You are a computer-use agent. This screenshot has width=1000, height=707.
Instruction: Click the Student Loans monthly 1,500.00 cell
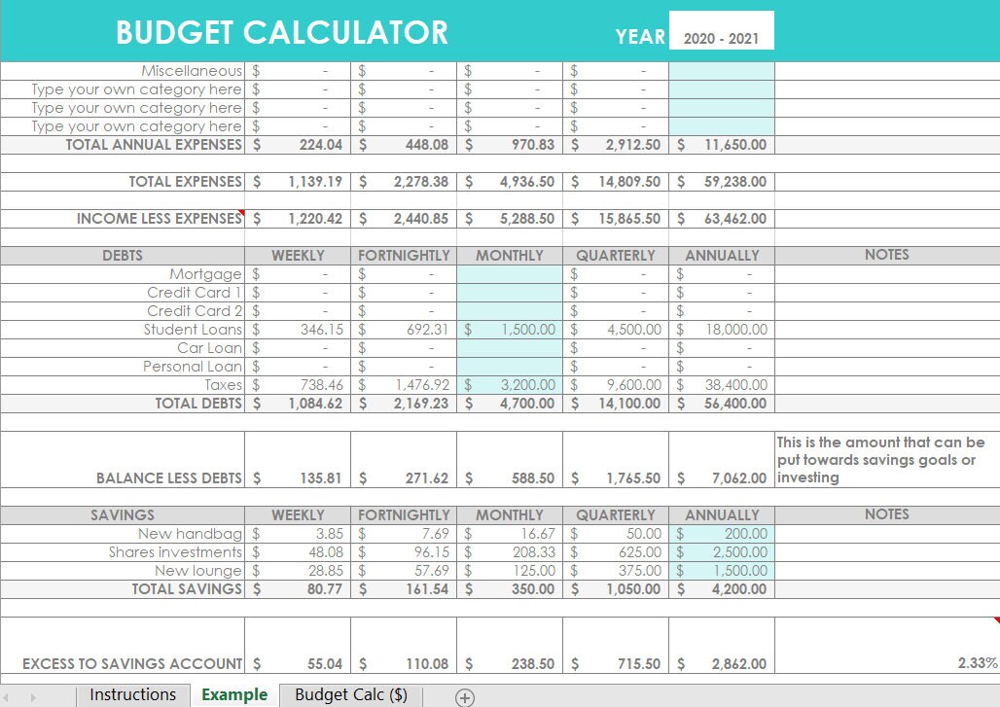point(508,330)
